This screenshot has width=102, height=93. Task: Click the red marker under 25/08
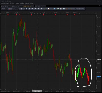(x=32, y=15)
